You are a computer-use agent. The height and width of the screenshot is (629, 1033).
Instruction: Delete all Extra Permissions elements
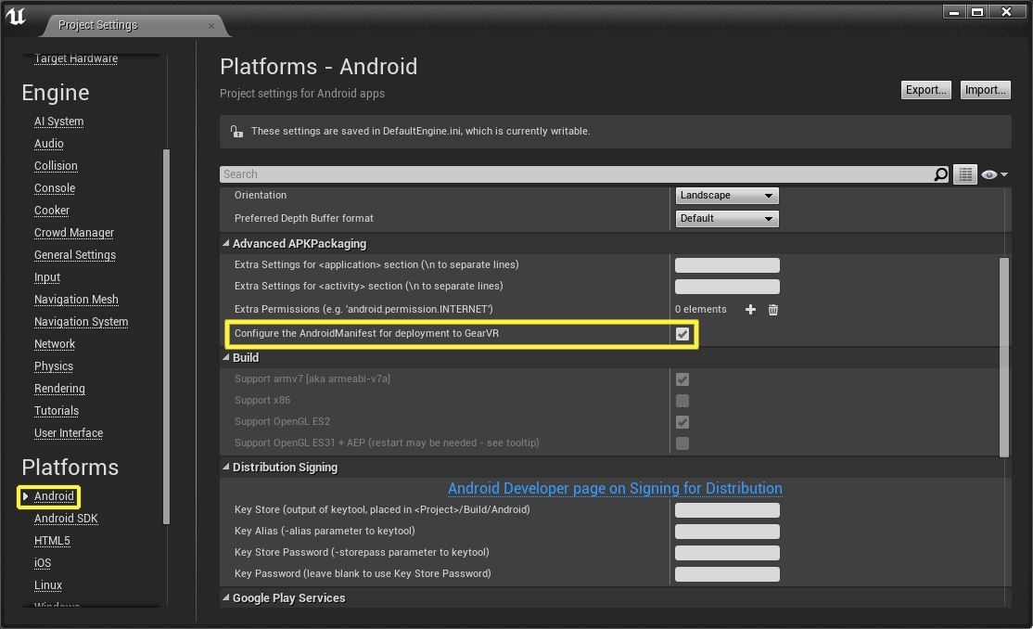pos(772,309)
